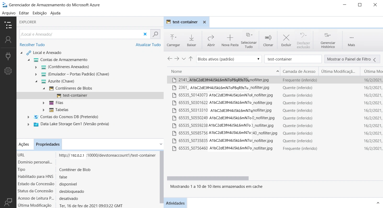This screenshot has height=208, width=383.
Task: Open the Arquivo menu
Action: (9, 13)
